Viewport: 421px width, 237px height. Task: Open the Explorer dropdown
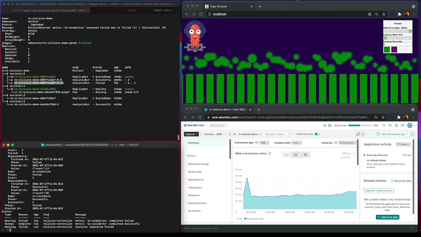[191, 134]
